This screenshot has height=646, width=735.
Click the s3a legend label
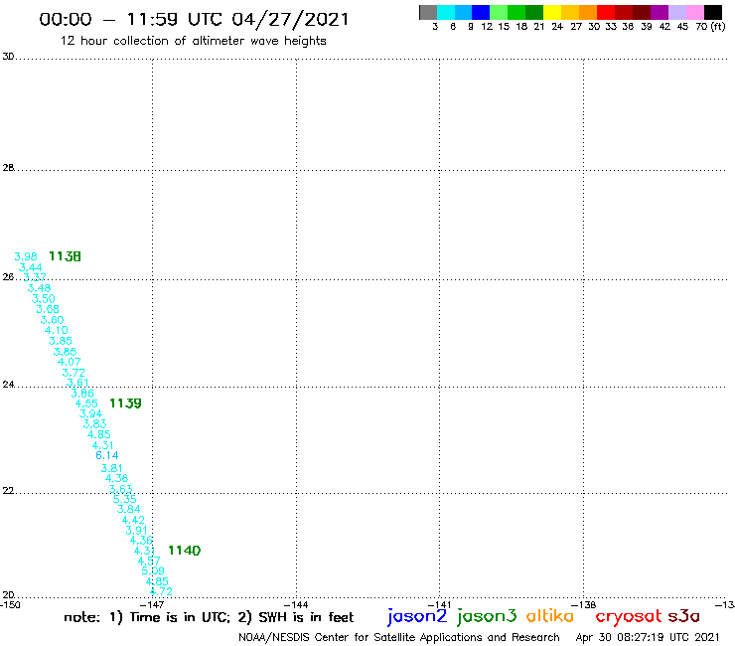[684, 616]
